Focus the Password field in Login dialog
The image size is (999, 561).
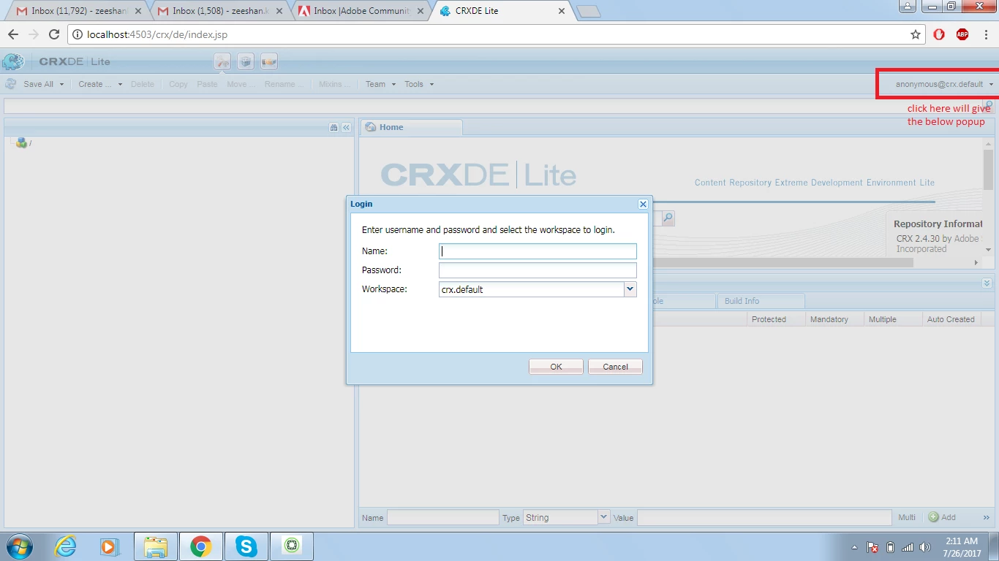click(538, 270)
